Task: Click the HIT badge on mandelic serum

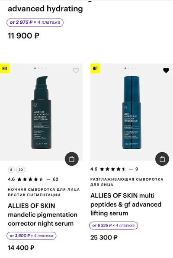Action: point(5,68)
